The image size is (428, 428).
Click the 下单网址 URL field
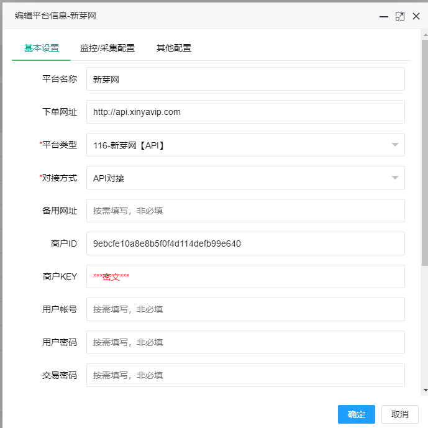(x=245, y=112)
